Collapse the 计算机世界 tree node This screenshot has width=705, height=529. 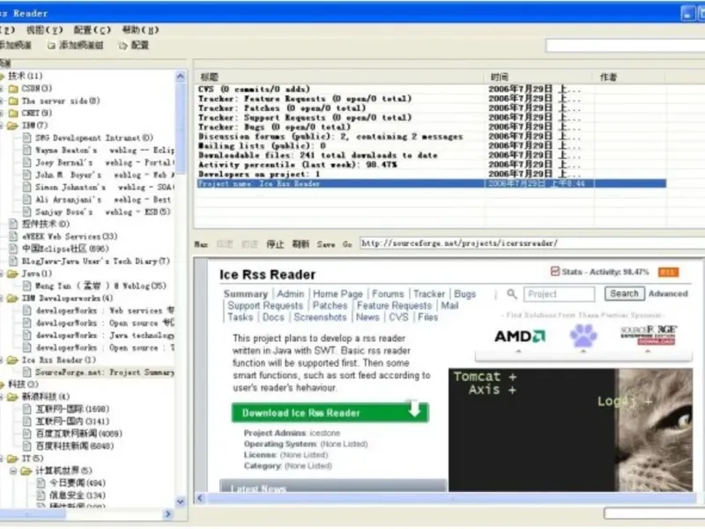pos(13,471)
